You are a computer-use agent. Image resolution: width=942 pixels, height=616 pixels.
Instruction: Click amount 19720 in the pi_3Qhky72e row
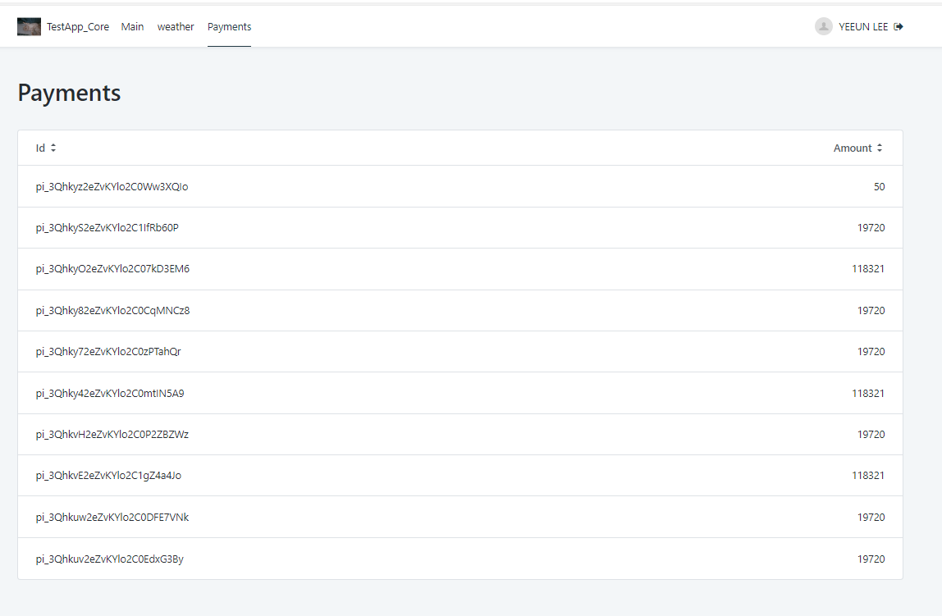click(x=871, y=351)
